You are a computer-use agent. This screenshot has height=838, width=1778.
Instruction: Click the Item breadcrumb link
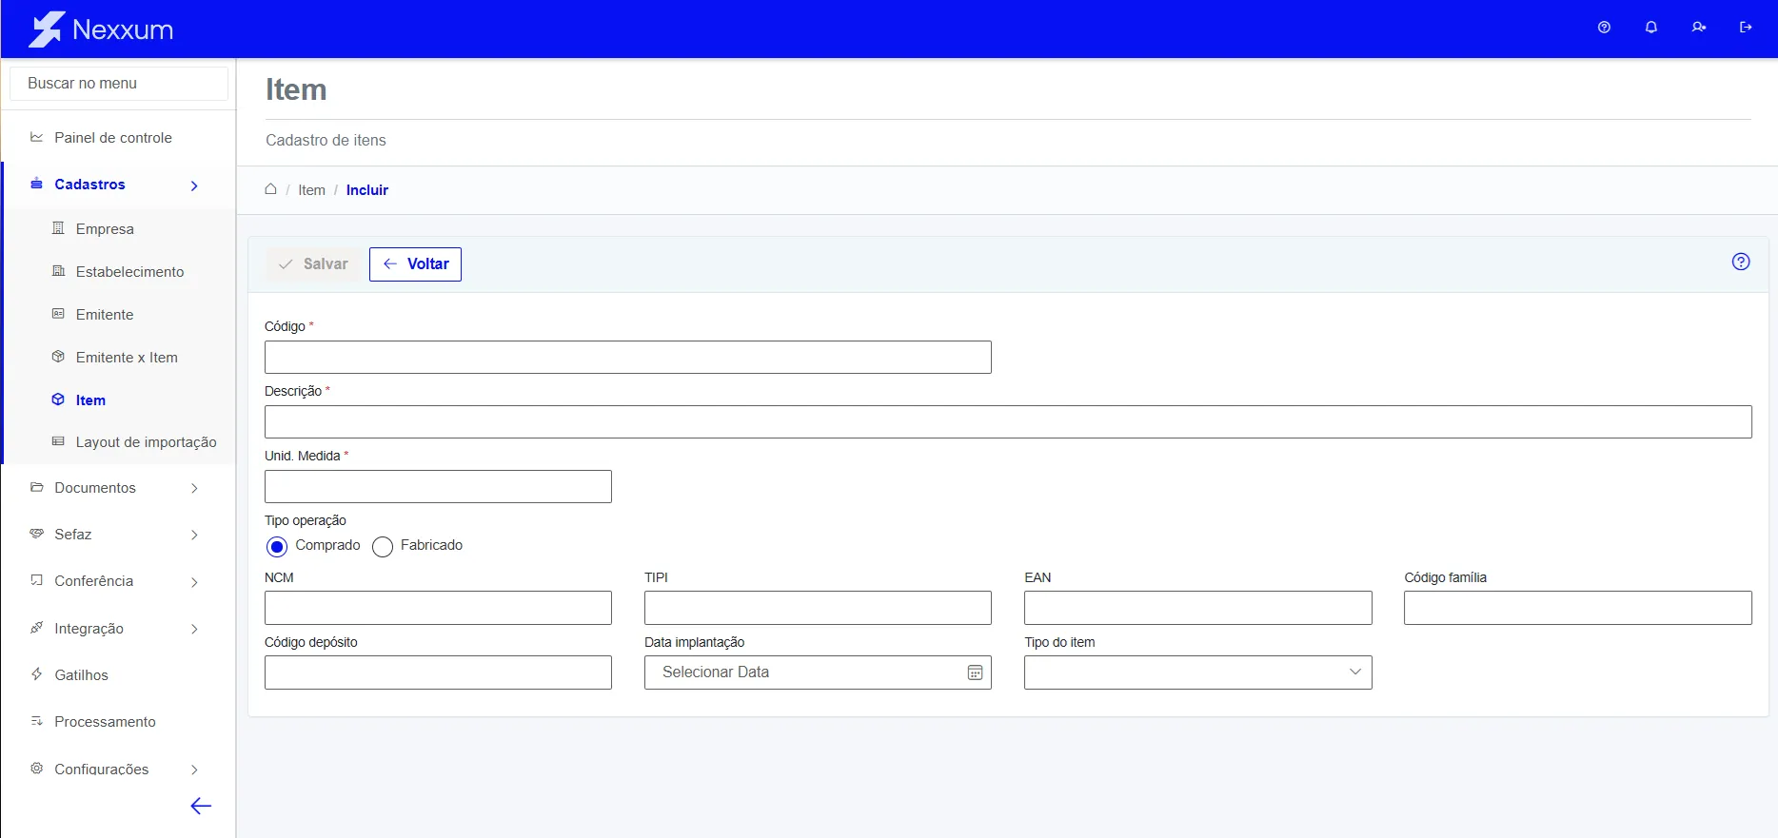point(311,190)
